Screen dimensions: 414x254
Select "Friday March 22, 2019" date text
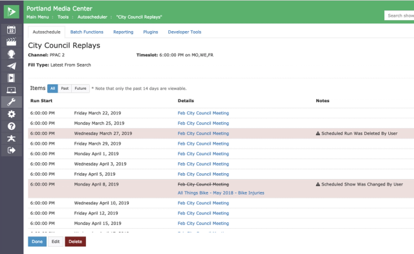coord(98,113)
